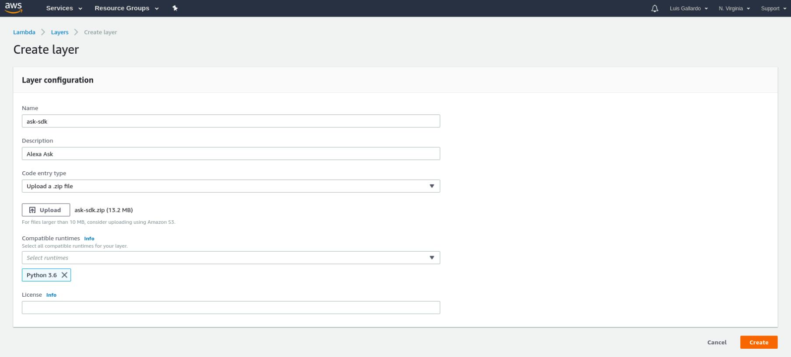Click the pin shortcut icon in navbar
This screenshot has width=791, height=357.
coord(175,8)
